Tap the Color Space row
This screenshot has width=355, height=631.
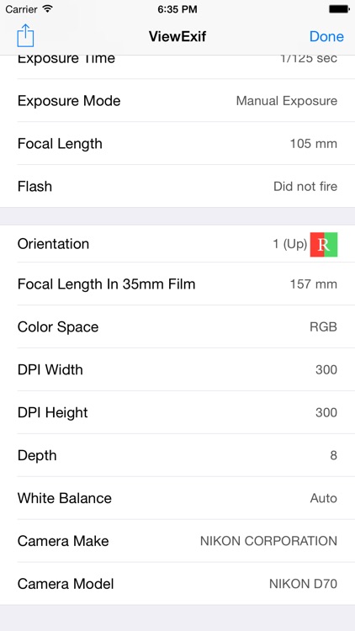point(177,326)
